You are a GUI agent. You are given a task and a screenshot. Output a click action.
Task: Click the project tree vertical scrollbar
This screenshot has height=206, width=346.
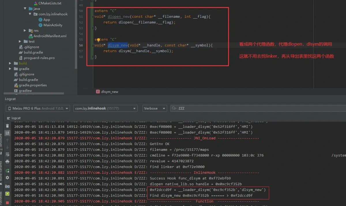pyautogui.click(x=76, y=35)
